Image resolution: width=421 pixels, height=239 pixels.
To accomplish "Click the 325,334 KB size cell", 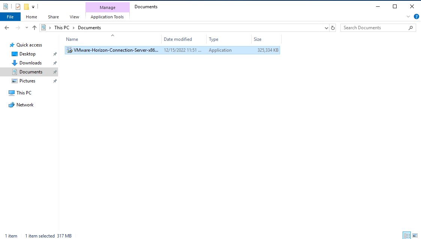I will coord(268,50).
